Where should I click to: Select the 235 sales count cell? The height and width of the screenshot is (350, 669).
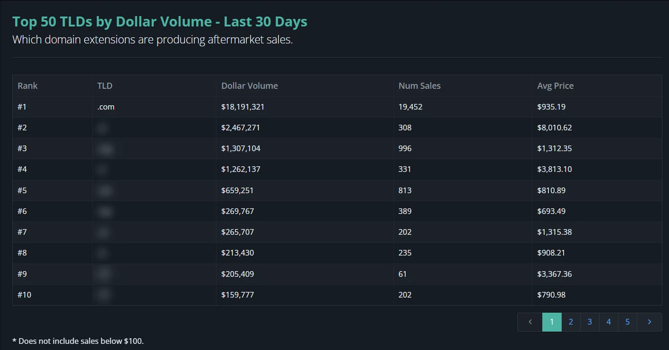[x=463, y=253]
